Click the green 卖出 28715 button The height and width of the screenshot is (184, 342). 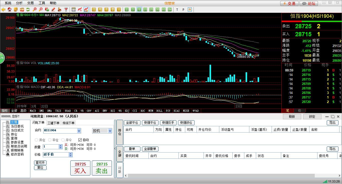click(102, 168)
